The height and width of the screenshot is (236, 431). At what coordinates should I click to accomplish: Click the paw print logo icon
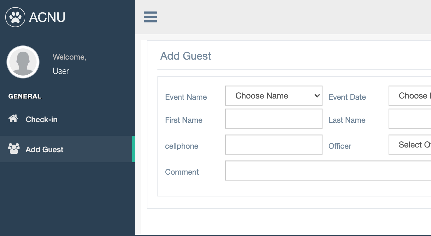pos(15,17)
